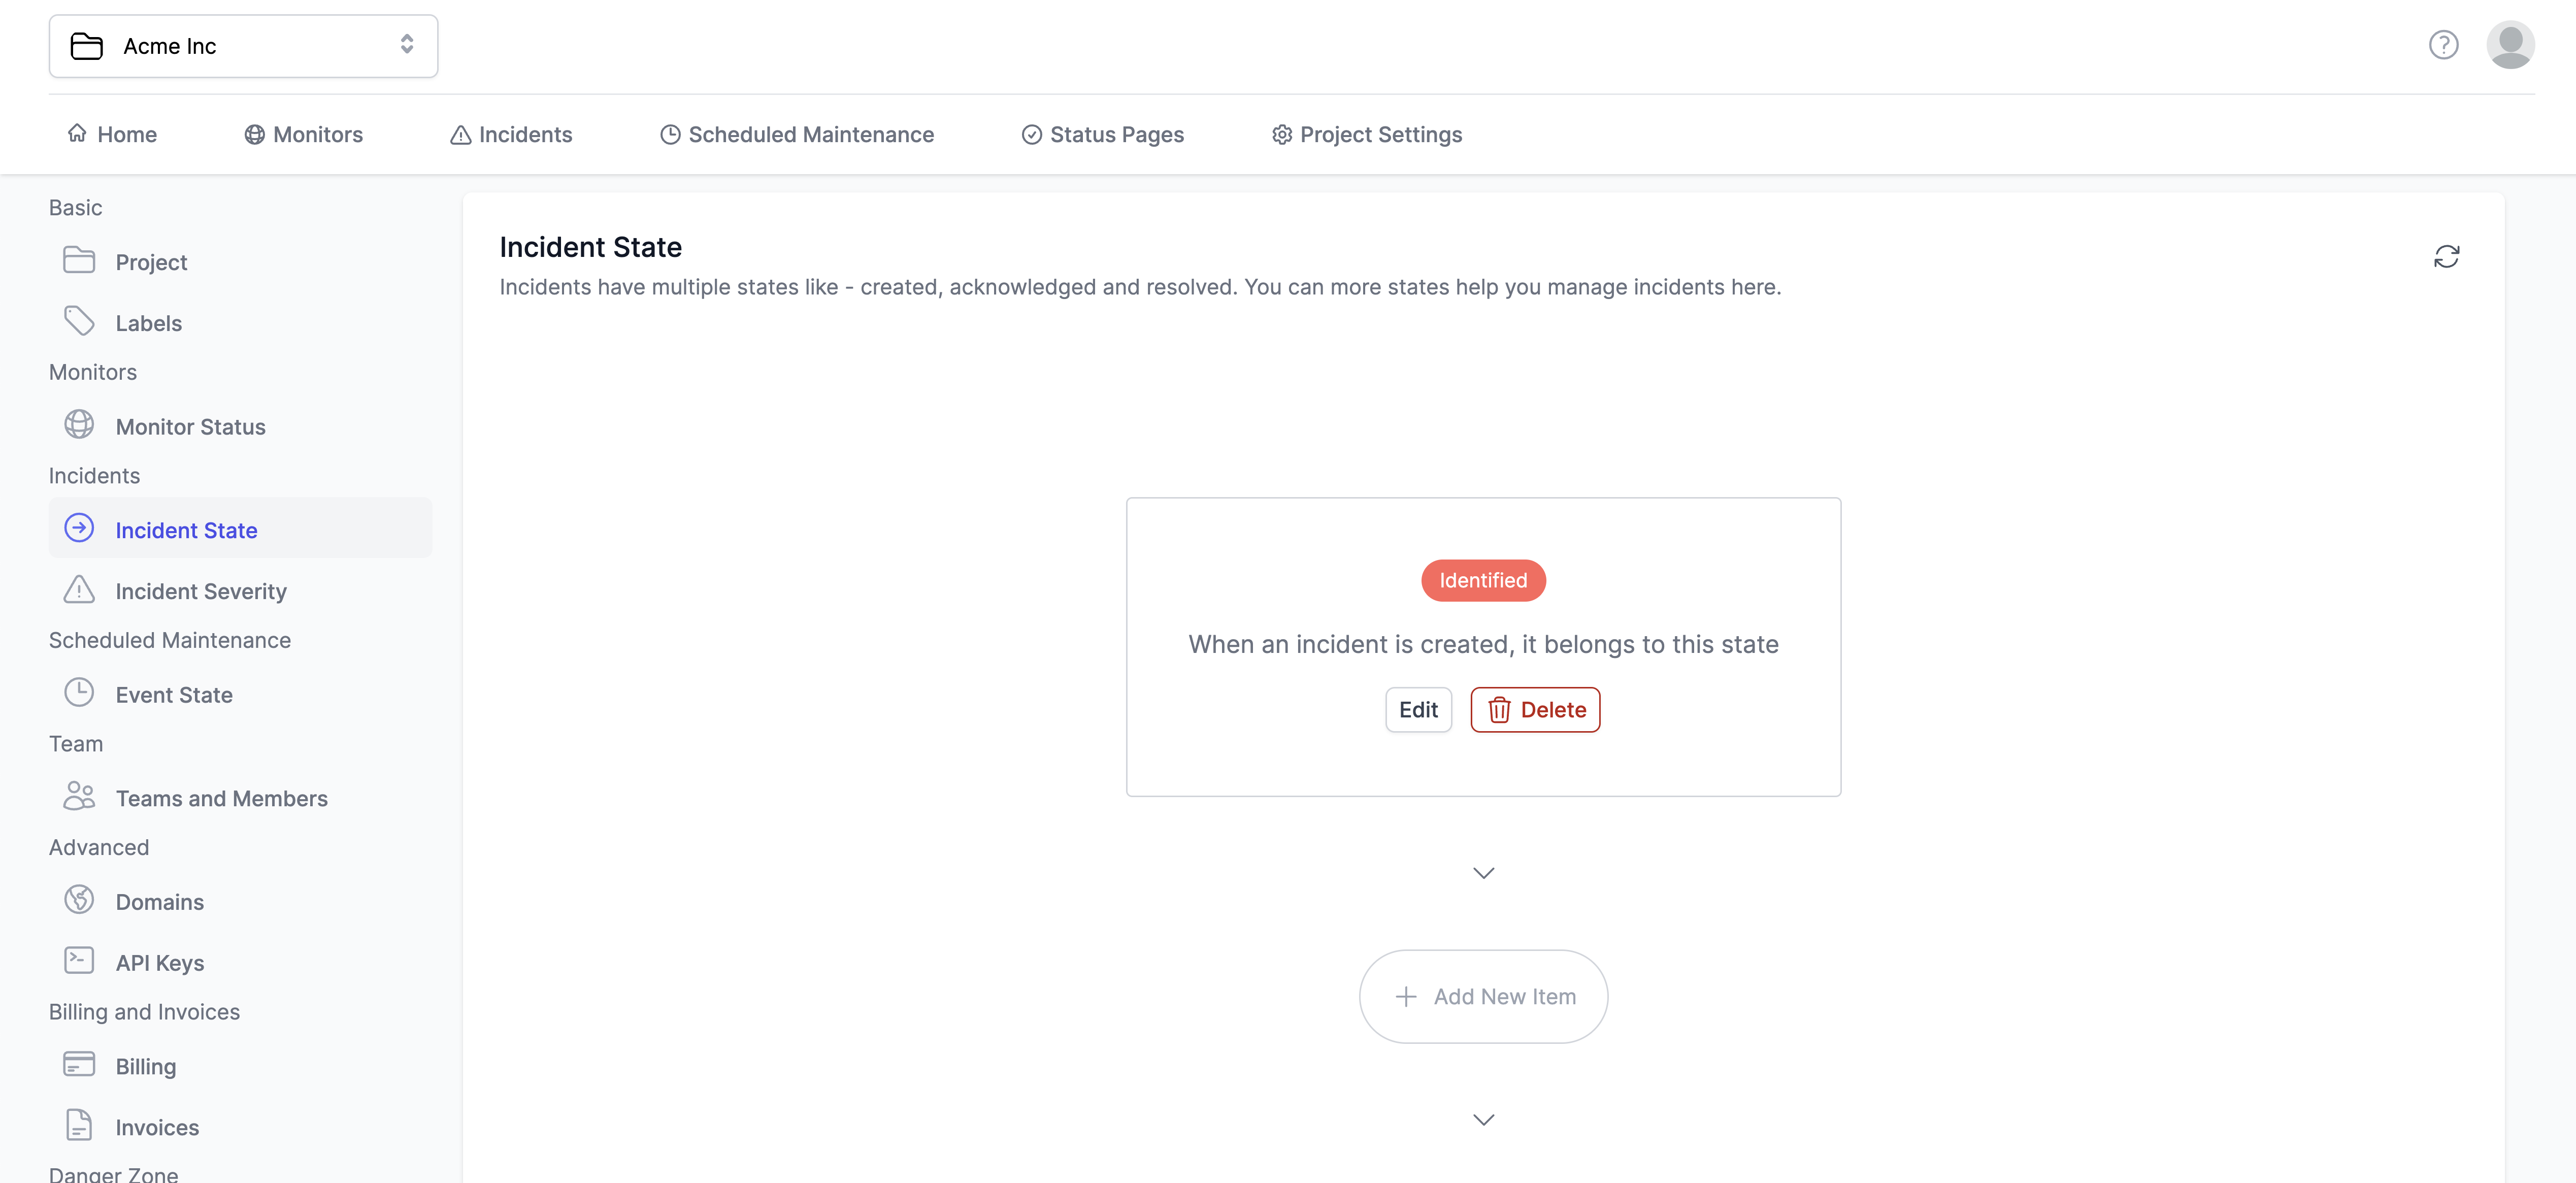The image size is (2576, 1183).
Task: Click the warning triangle beside Incident Severity
Action: click(x=79, y=590)
